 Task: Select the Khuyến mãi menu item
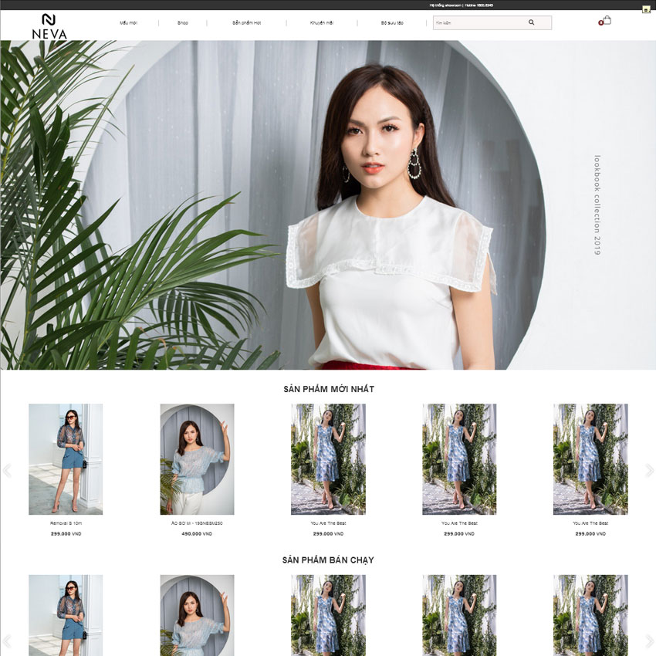(322, 23)
